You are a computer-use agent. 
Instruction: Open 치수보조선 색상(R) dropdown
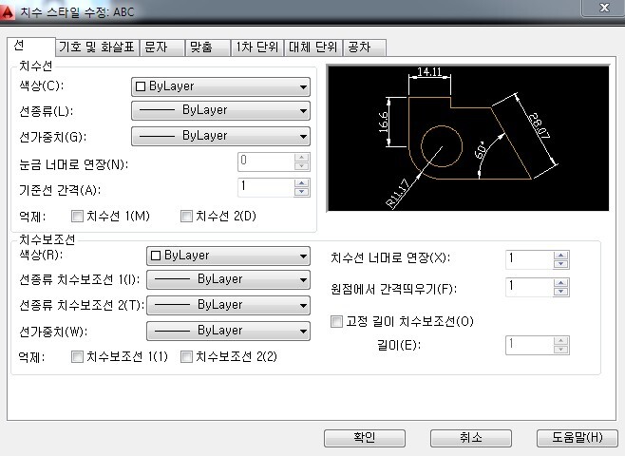click(x=228, y=256)
